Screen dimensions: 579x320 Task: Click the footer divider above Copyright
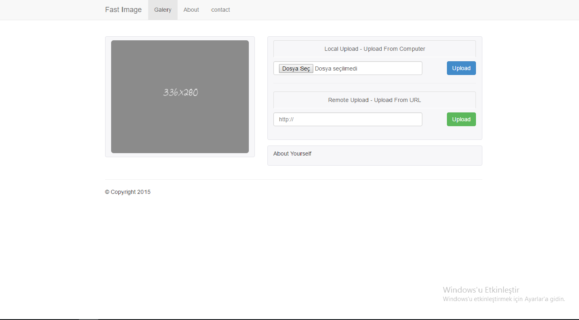(294, 179)
